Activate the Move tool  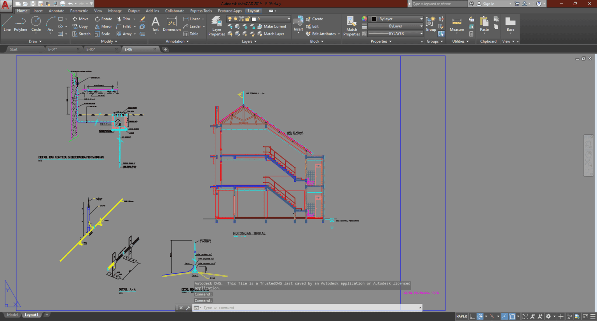click(x=80, y=19)
